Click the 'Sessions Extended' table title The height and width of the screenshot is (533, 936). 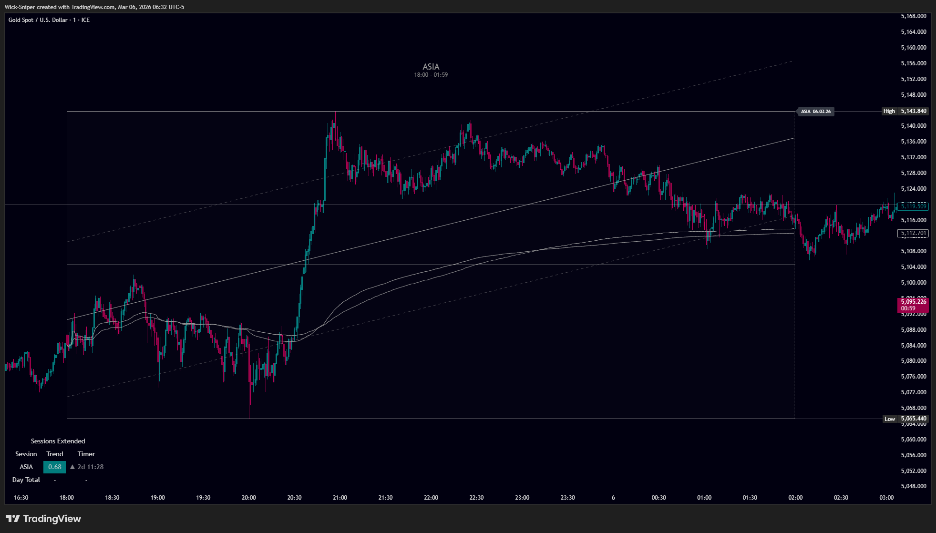pos(58,441)
